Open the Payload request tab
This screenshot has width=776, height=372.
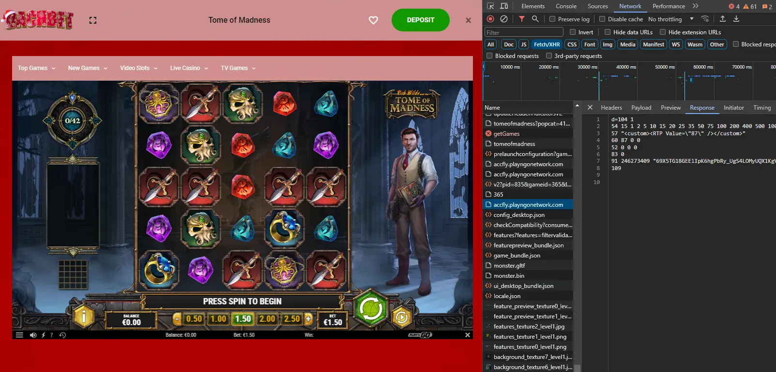(641, 108)
